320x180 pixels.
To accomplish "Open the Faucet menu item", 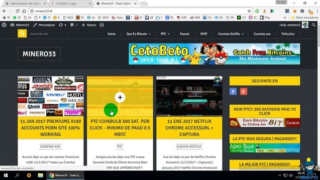I will 184,34.
